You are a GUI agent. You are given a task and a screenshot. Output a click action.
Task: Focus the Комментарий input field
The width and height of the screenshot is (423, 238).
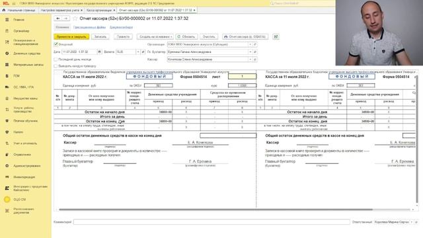click(x=211, y=222)
